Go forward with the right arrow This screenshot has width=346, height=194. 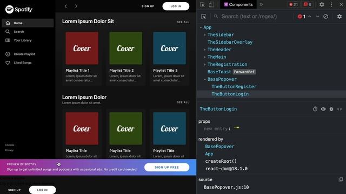tap(76, 6)
